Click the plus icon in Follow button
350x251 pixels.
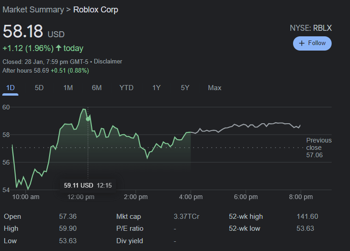(302, 43)
